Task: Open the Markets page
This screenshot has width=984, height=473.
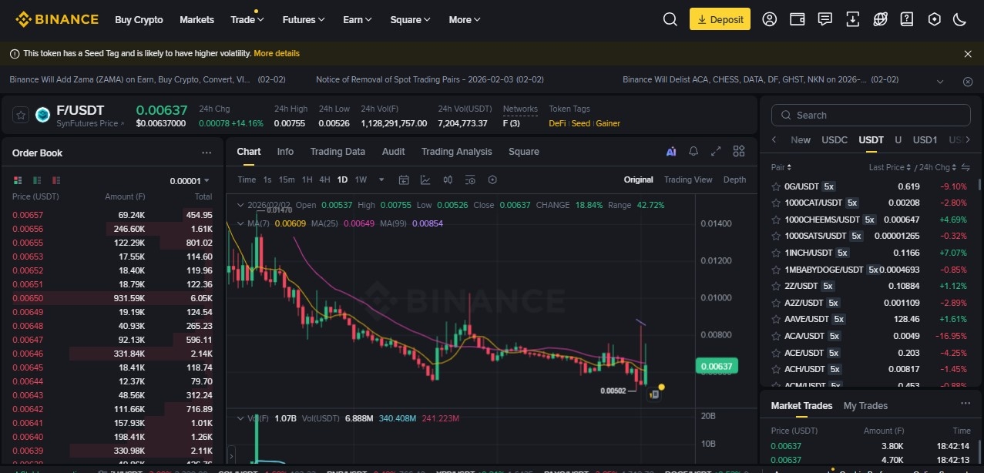Action: click(196, 19)
